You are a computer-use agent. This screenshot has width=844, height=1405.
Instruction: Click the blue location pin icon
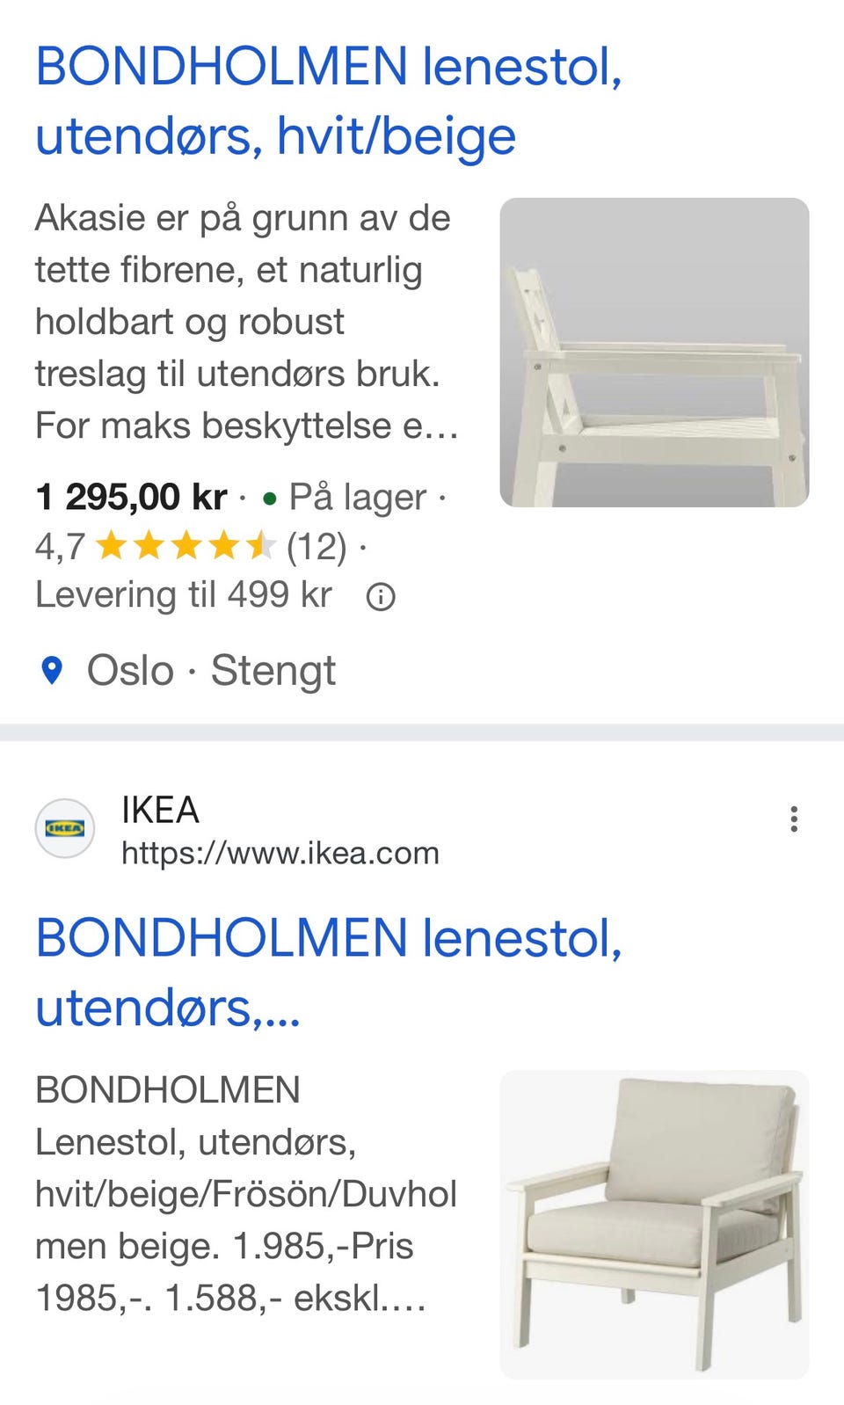[x=53, y=671]
